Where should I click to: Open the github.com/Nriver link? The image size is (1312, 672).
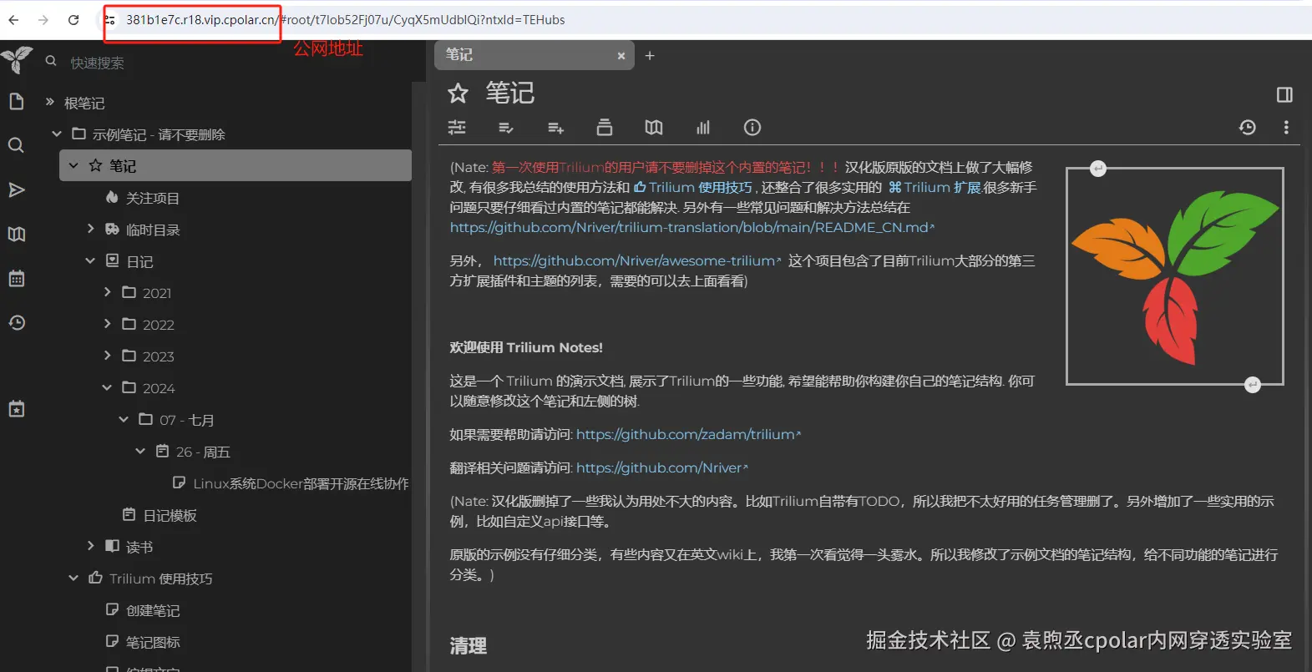coord(661,467)
